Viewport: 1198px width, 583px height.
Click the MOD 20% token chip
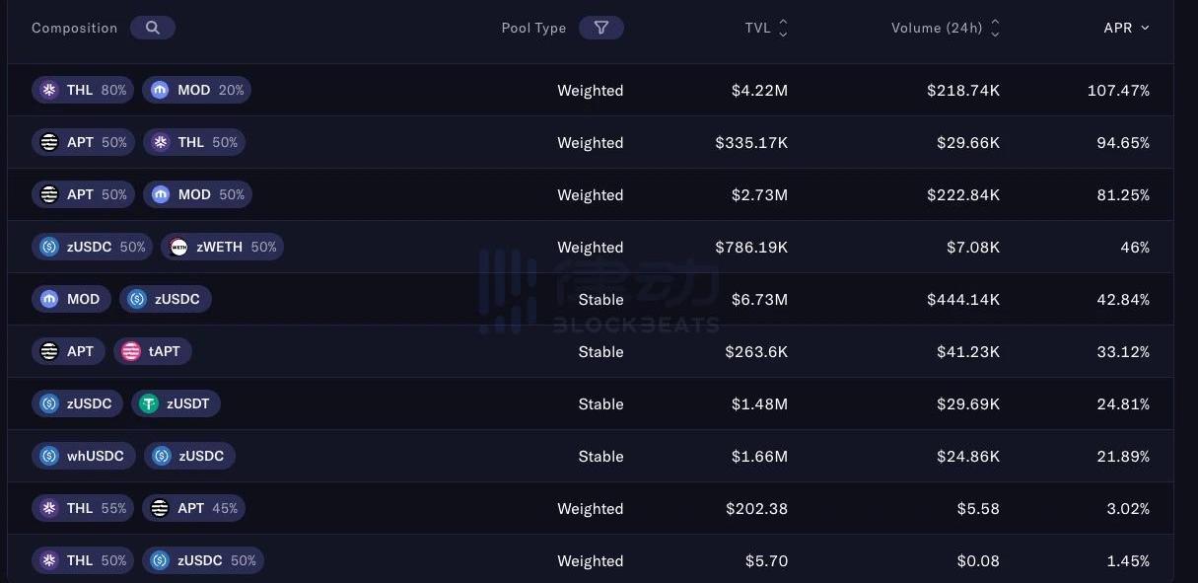tap(196, 90)
